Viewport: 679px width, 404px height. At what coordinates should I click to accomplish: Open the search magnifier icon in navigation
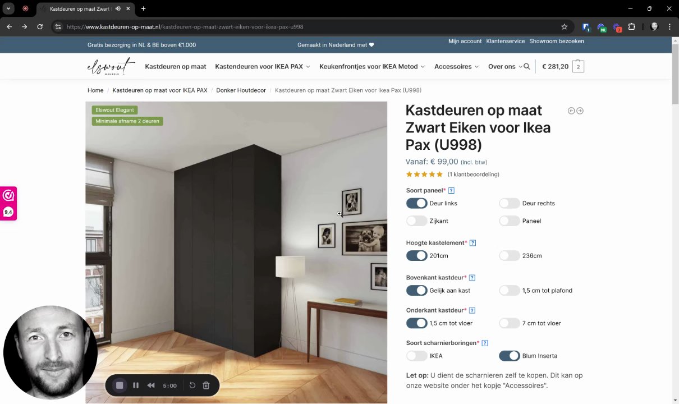click(x=527, y=66)
